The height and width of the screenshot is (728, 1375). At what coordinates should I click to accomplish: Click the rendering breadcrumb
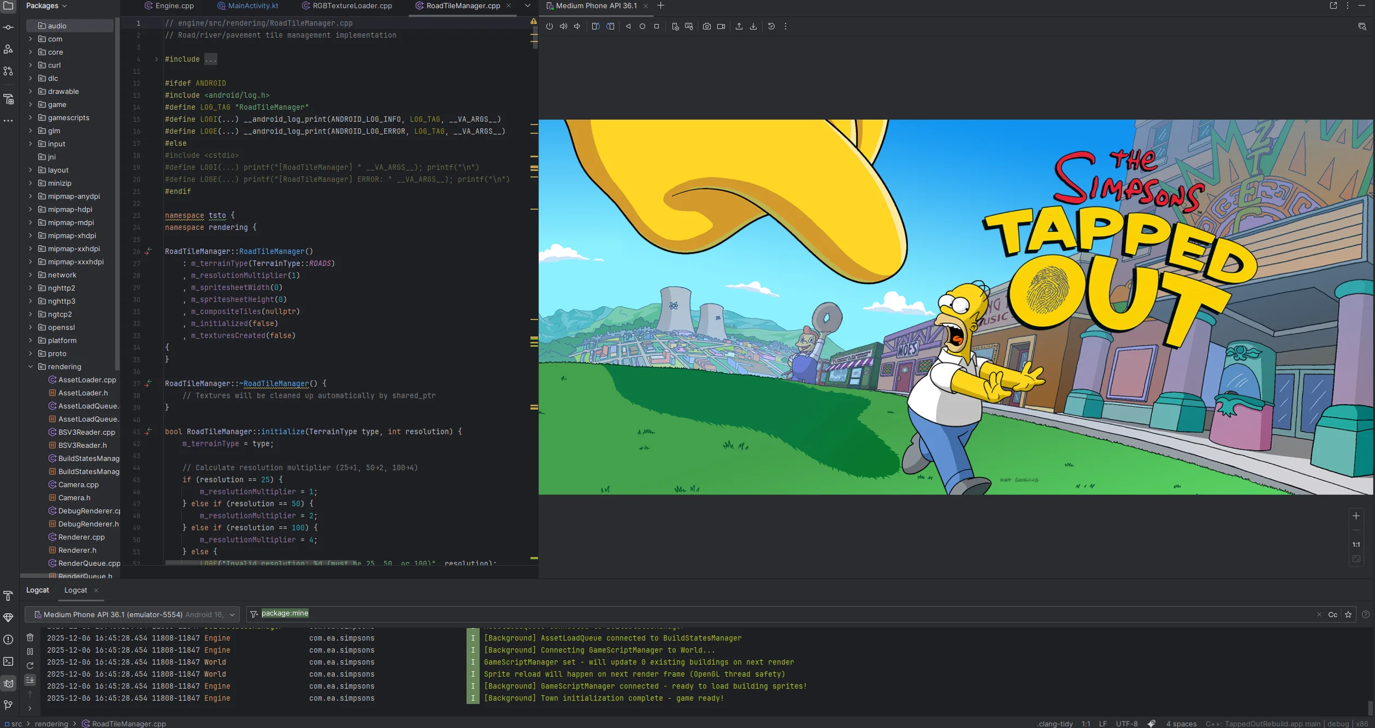(x=51, y=724)
